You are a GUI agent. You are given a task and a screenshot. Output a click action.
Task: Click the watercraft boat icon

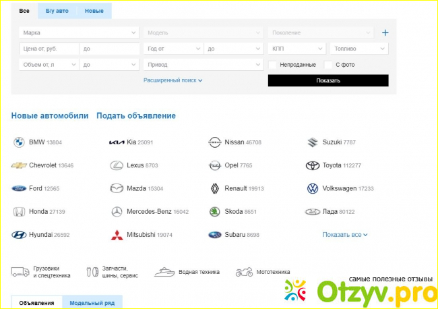pyautogui.click(x=165, y=272)
